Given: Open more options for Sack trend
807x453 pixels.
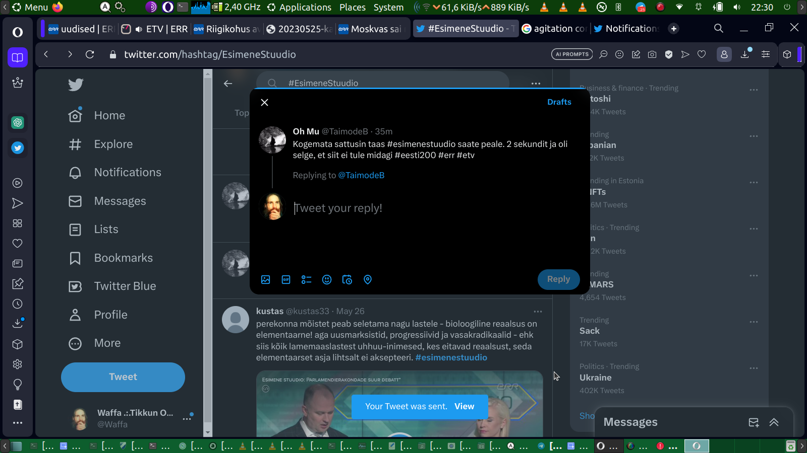Looking at the screenshot, I should [x=754, y=322].
